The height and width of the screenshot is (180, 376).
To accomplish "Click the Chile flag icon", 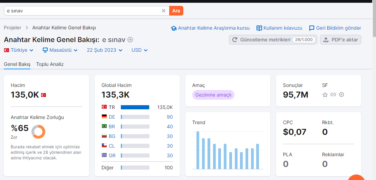I will tap(104, 146).
